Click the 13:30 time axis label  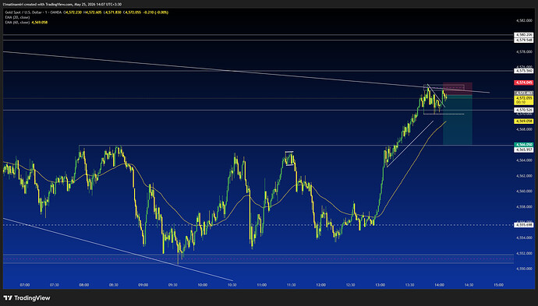[409, 285]
